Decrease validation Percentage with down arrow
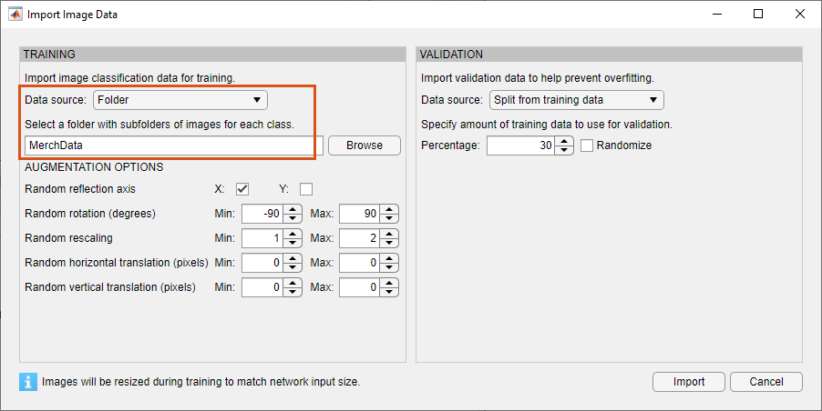 [x=565, y=150]
